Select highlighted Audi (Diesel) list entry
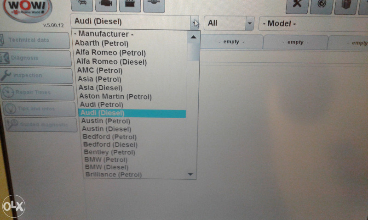368x220 pixels. (132, 113)
